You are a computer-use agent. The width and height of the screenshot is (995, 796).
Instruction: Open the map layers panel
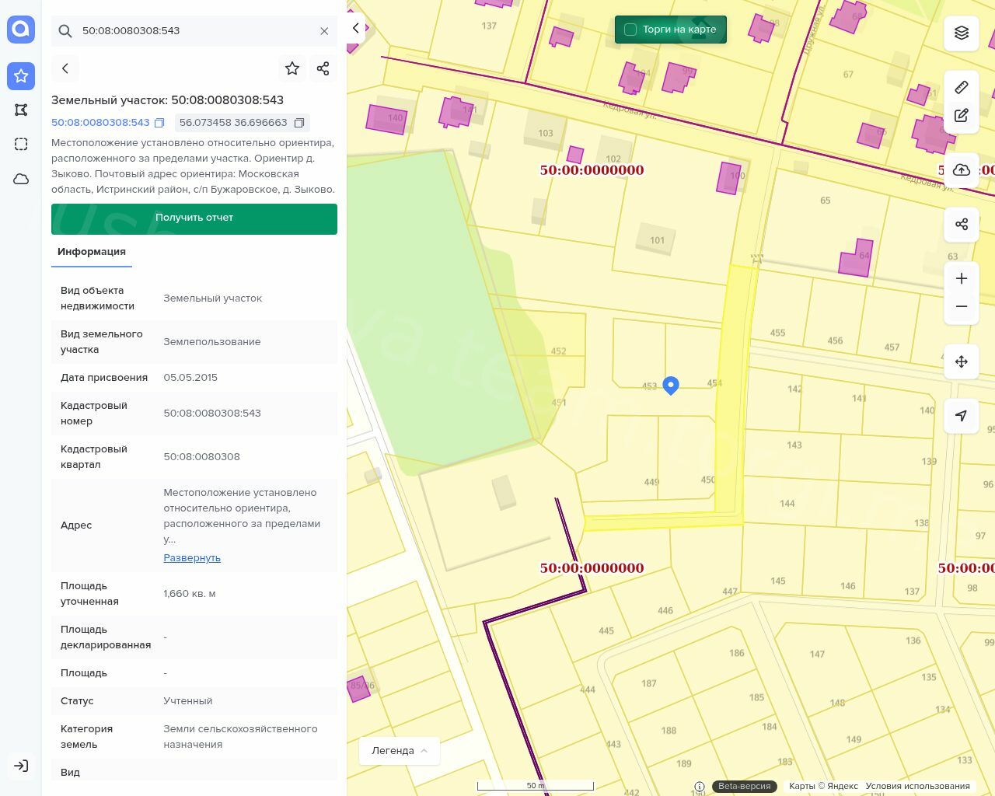point(962,33)
